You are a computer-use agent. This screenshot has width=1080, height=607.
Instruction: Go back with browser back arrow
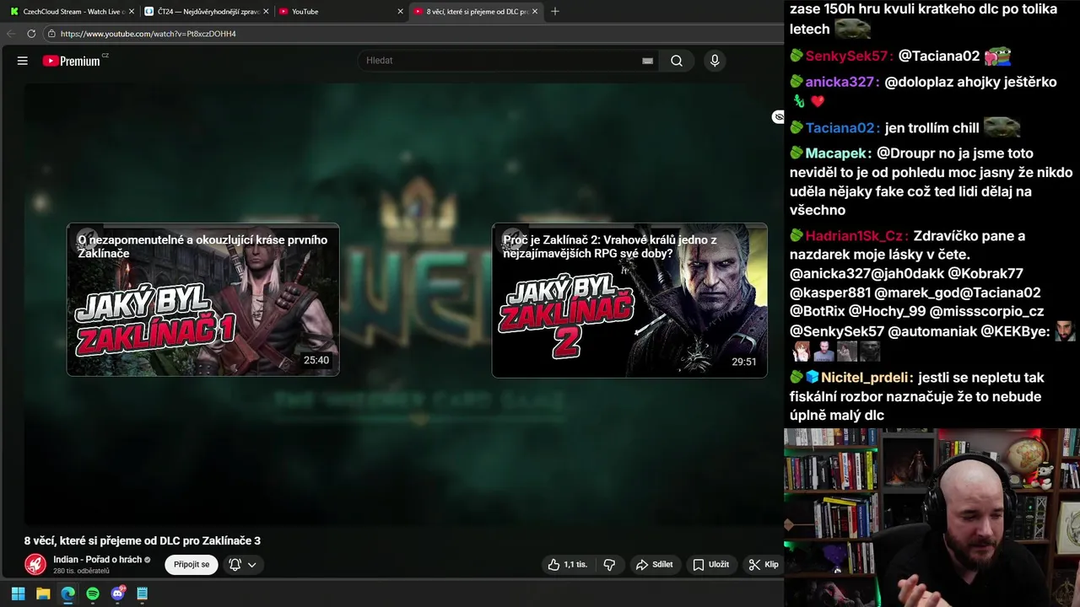coord(10,34)
